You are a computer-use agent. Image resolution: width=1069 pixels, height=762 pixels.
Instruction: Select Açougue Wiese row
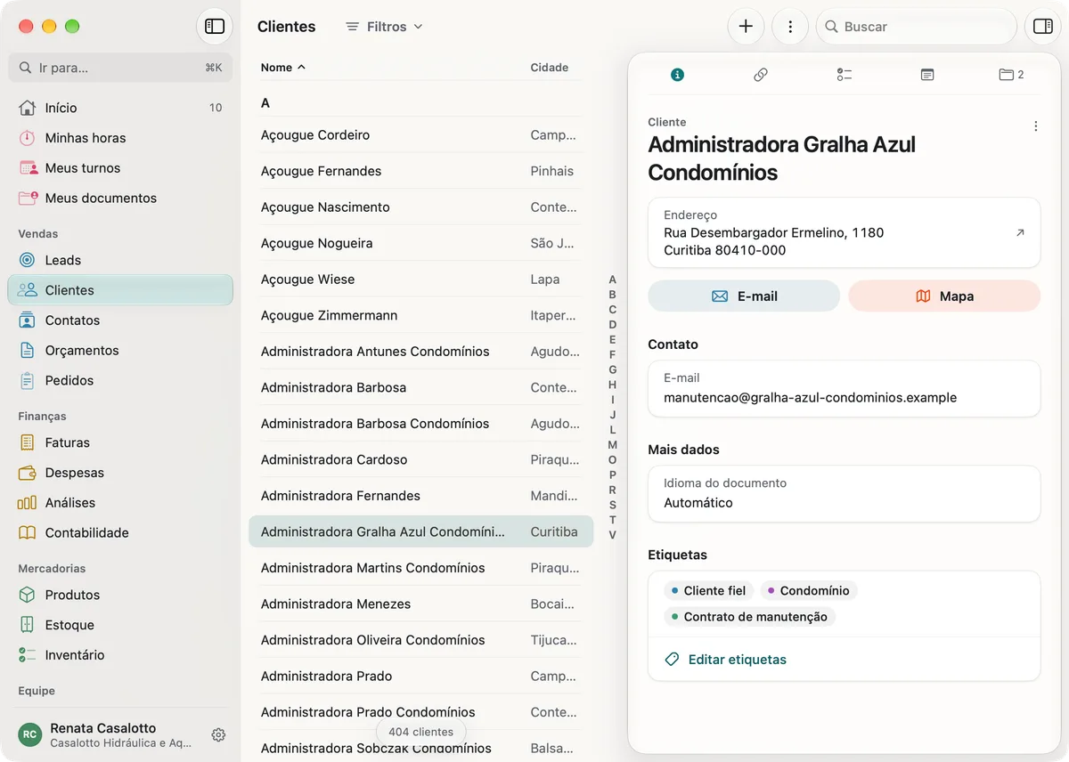pos(420,280)
